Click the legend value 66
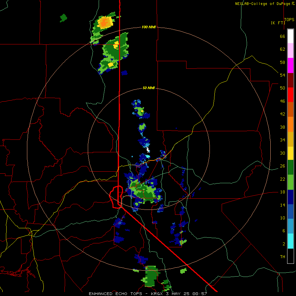 pos(283,36)
